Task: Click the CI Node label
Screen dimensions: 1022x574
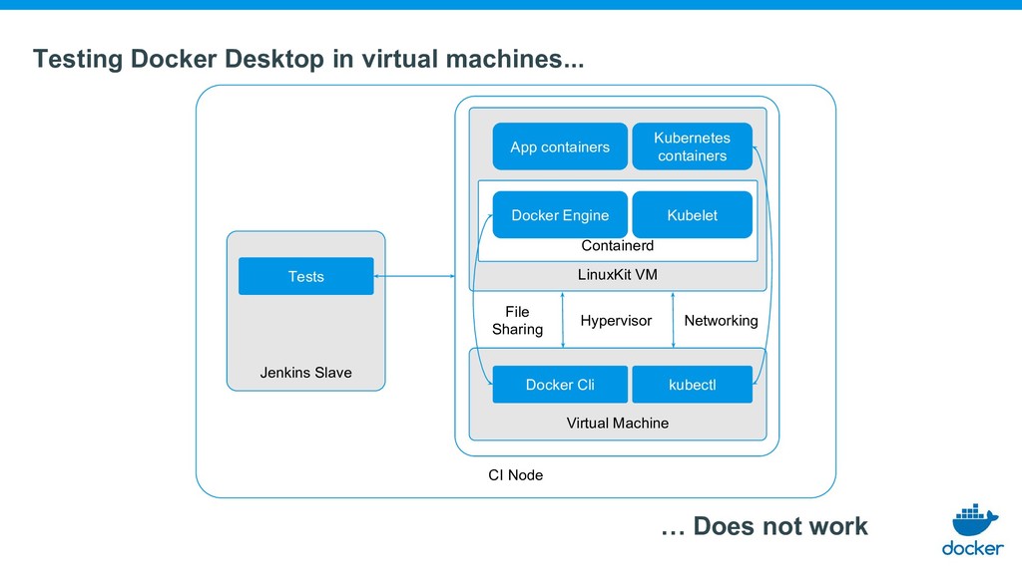Action: 516,475
